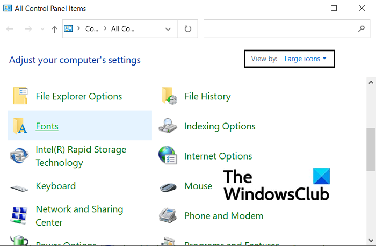Viewport: 376px width, 246px height.
Task: Click the Fonts folder icon
Action: (x=20, y=126)
